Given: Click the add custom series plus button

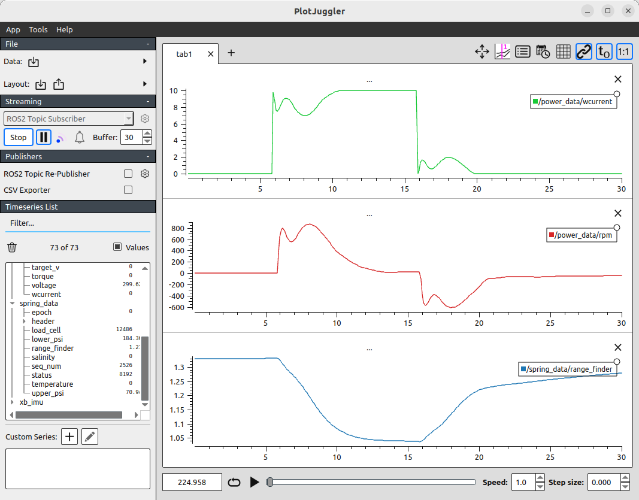Looking at the screenshot, I should coord(70,437).
